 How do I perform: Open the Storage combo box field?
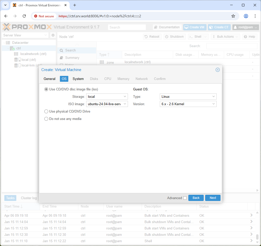tap(107, 97)
